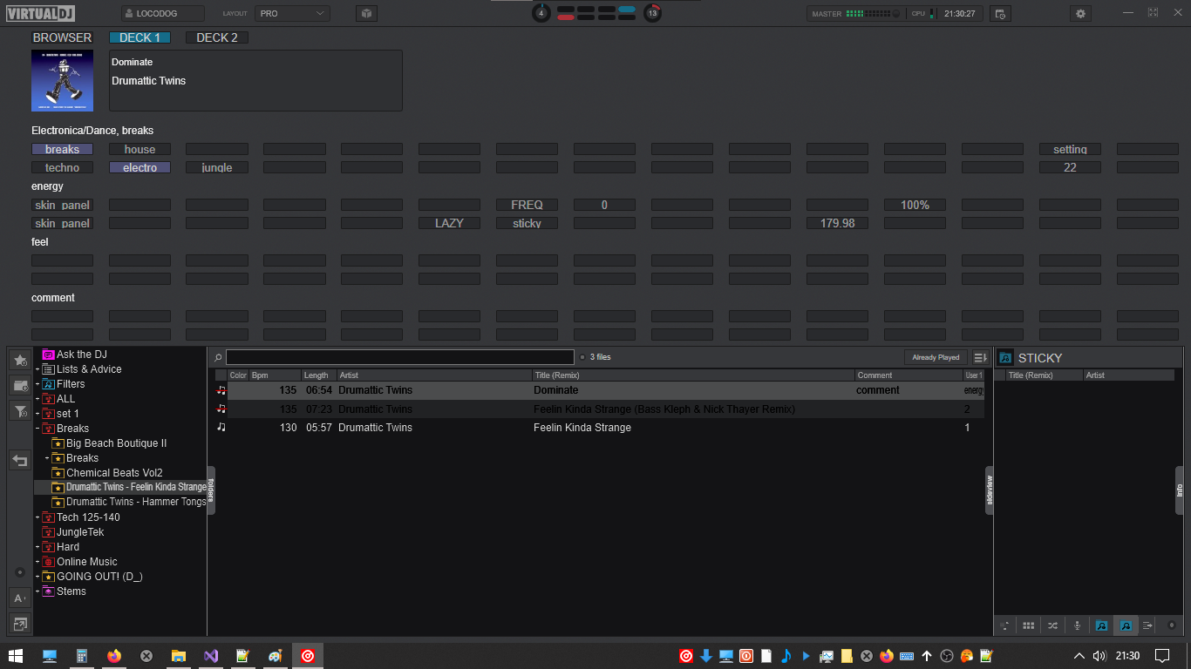1191x669 pixels.
Task: Click the first blue folder sideview icon
Action: pos(1101,625)
